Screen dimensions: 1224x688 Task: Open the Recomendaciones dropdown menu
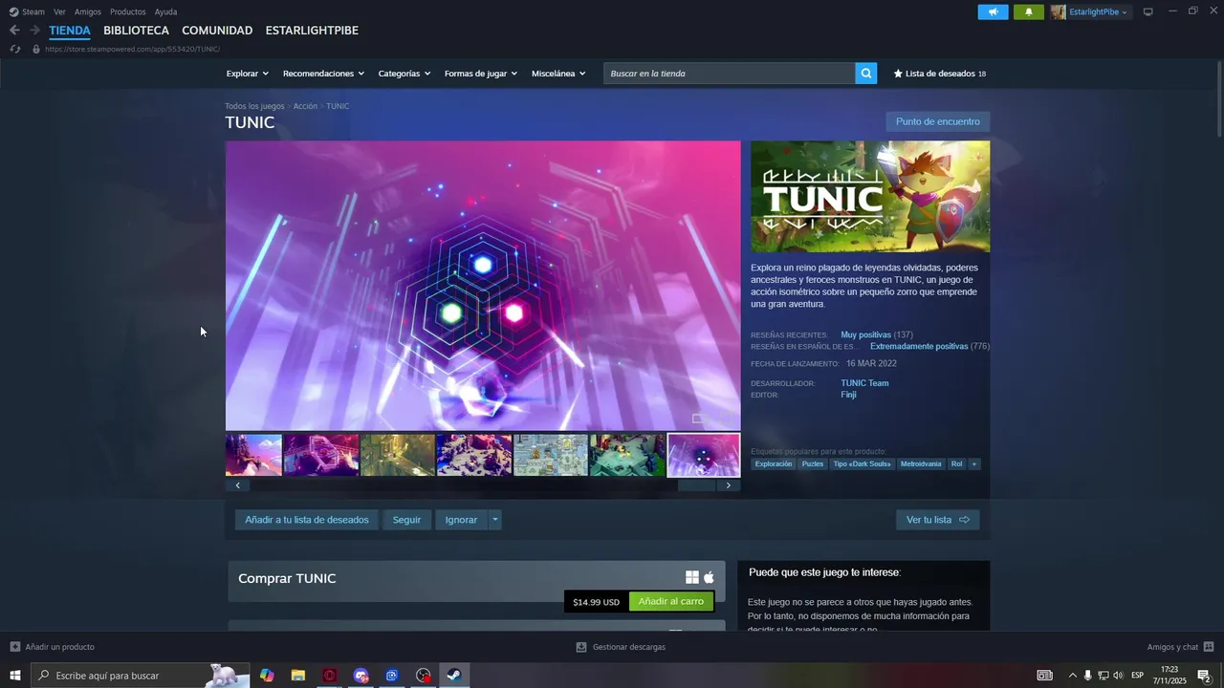323,74
